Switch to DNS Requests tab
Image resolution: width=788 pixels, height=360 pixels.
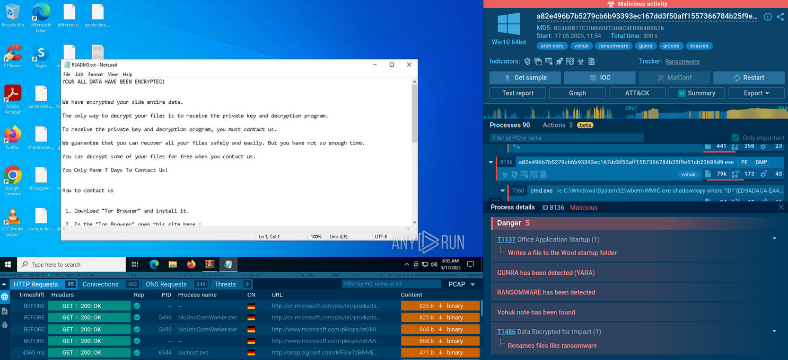pyautogui.click(x=176, y=284)
